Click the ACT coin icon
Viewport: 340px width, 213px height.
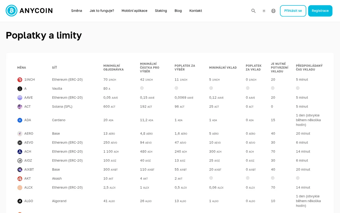20,107
